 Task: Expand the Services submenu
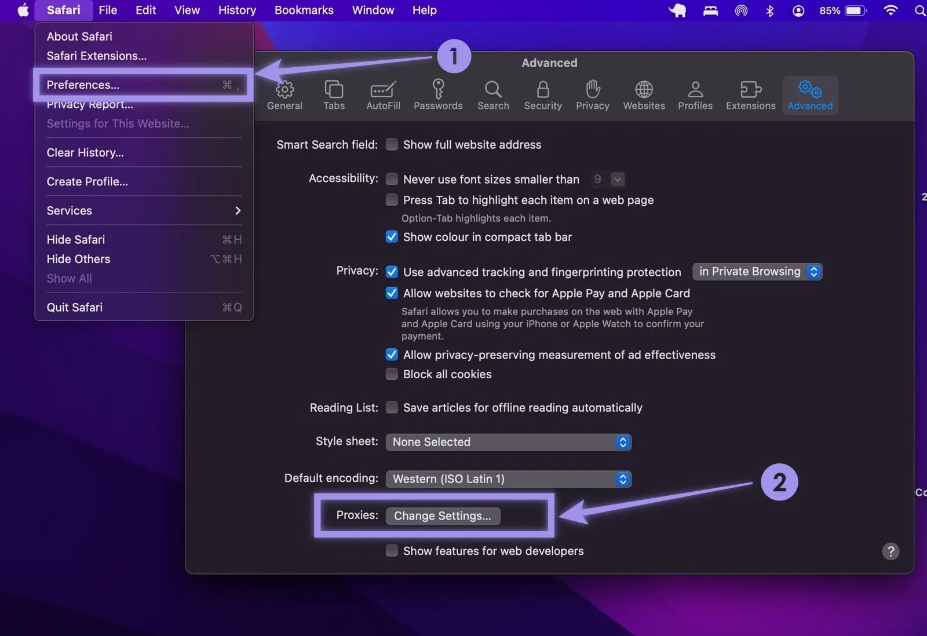[x=144, y=211]
